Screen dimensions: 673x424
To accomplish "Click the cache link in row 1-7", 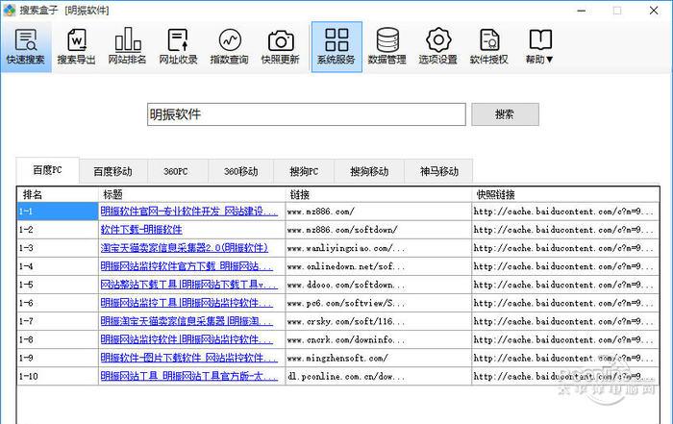I will pyautogui.click(x=563, y=321).
